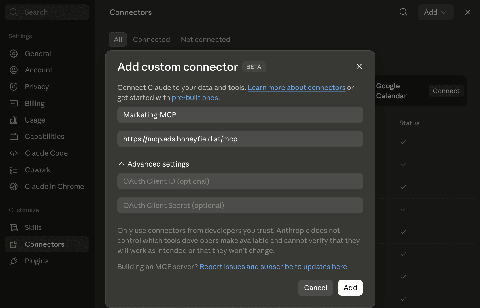Switch to the All tab

coord(118,40)
